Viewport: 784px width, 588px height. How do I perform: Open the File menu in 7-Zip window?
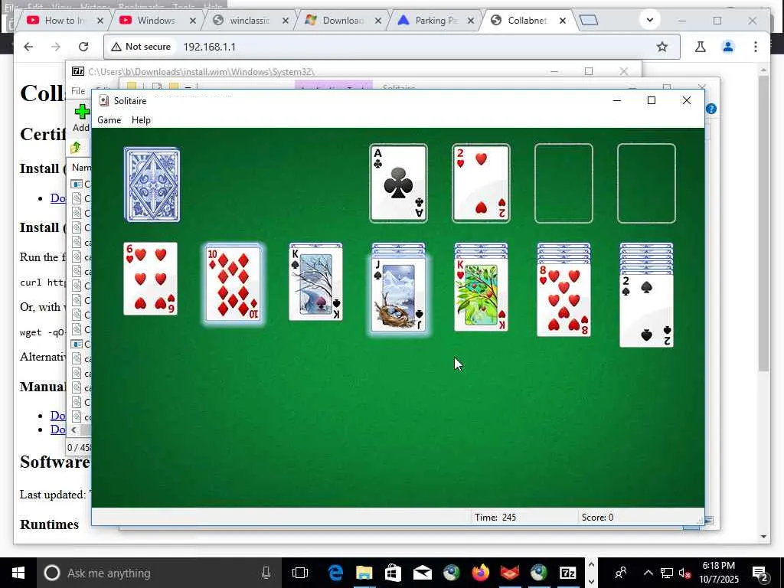coord(78,91)
